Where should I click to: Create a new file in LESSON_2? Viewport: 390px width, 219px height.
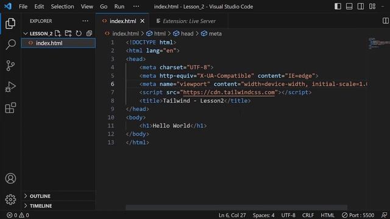click(58, 33)
